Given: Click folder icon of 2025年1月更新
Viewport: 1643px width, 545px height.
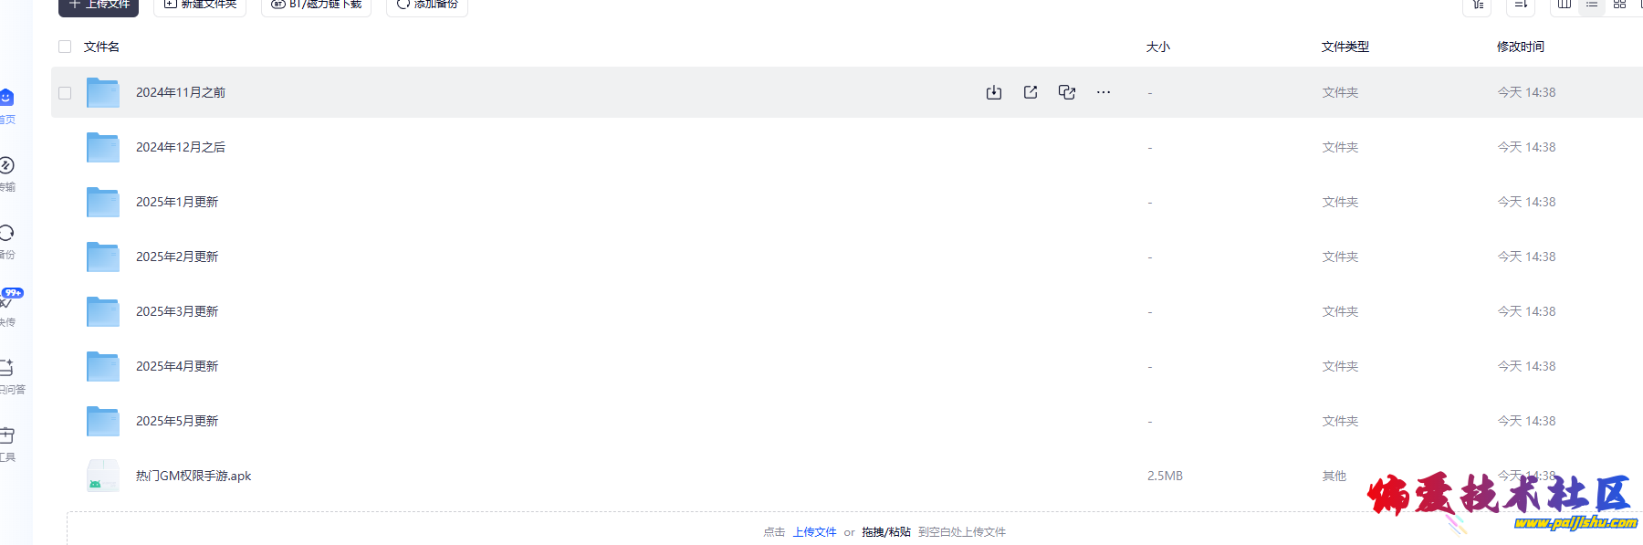Looking at the screenshot, I should (x=103, y=202).
